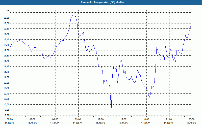Click the Taupunkt-Temperatur [°C] skaliert title
This screenshot has height=126, width=202.
point(103,2)
